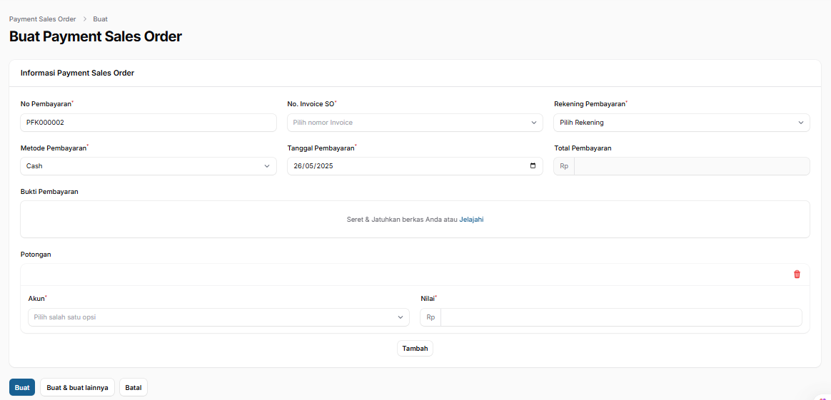Submit form with Buat button
This screenshot has width=831, height=400.
pos(22,388)
